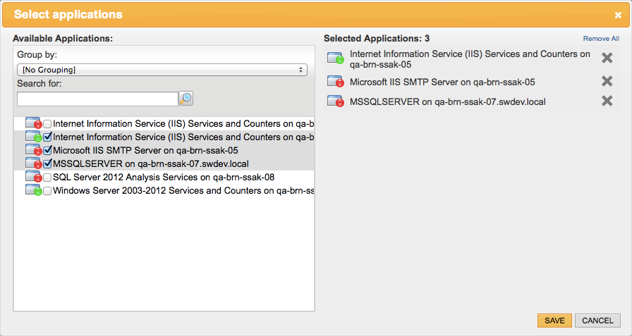This screenshot has height=336, width=632.
Task: Click green status icon of checked IIS Services row
Action: (x=33, y=137)
